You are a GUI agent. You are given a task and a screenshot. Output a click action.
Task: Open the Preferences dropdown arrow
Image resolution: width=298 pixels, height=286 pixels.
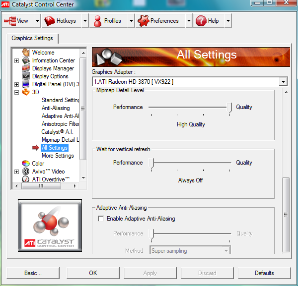[x=189, y=21]
